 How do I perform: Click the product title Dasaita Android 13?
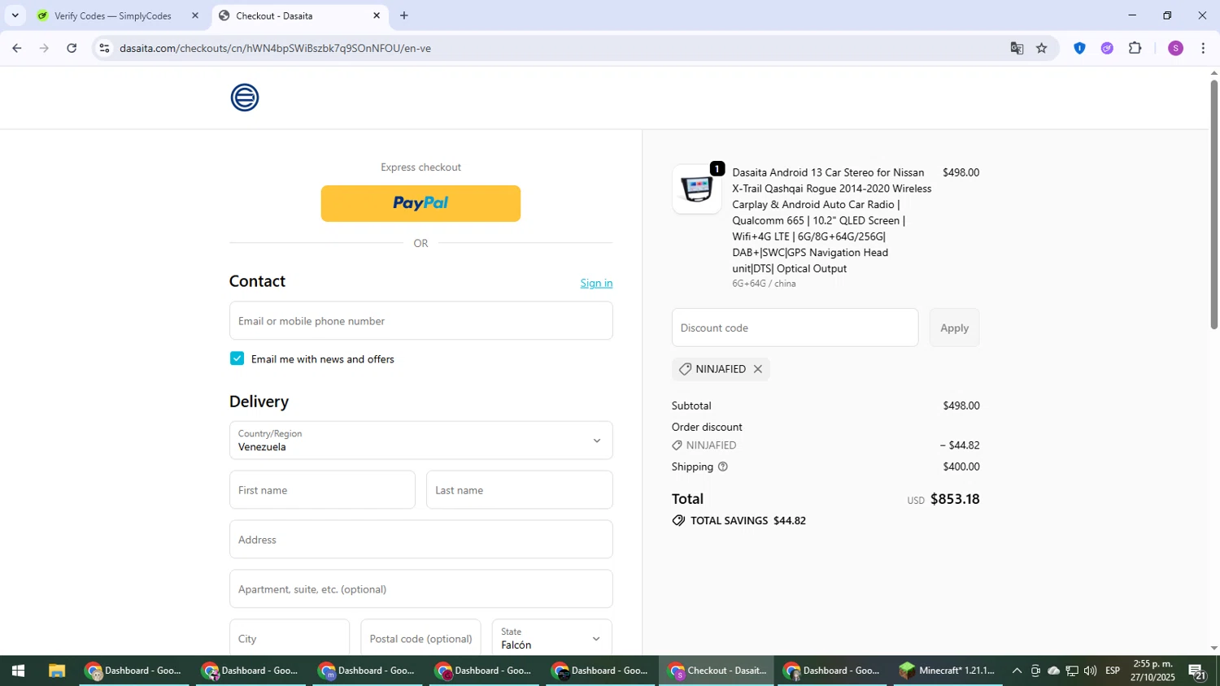[831, 220]
